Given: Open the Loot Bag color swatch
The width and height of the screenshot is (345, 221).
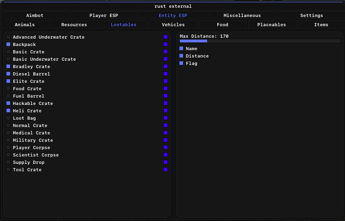Looking at the screenshot, I should (x=166, y=118).
